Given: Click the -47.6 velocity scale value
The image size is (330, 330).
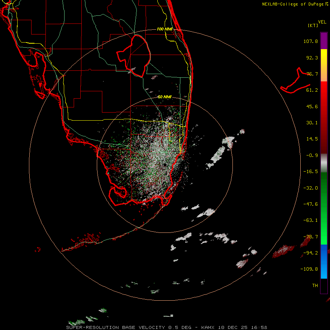Looking at the screenshot, I should point(311,204).
